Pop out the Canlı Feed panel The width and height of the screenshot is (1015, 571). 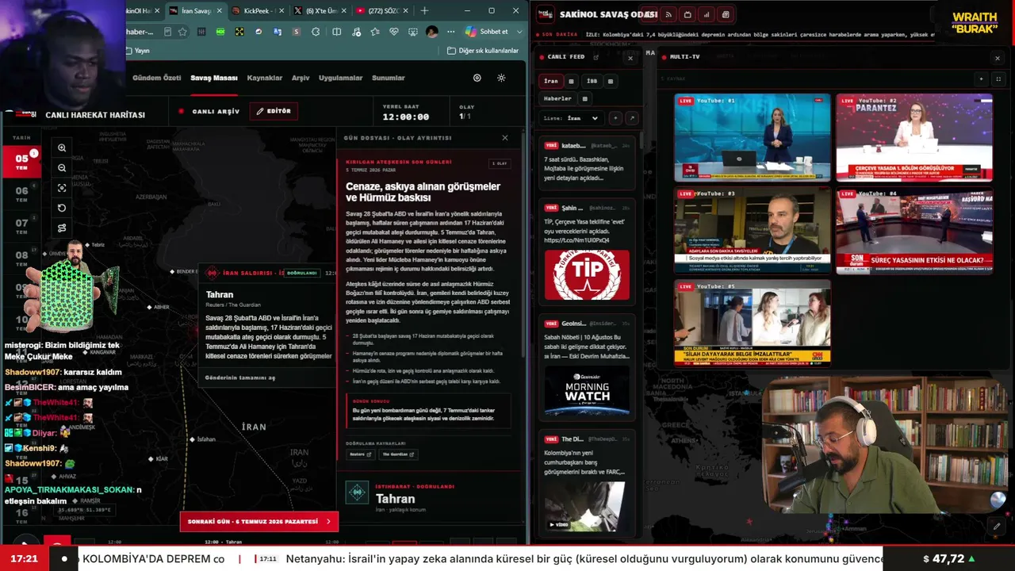596,57
